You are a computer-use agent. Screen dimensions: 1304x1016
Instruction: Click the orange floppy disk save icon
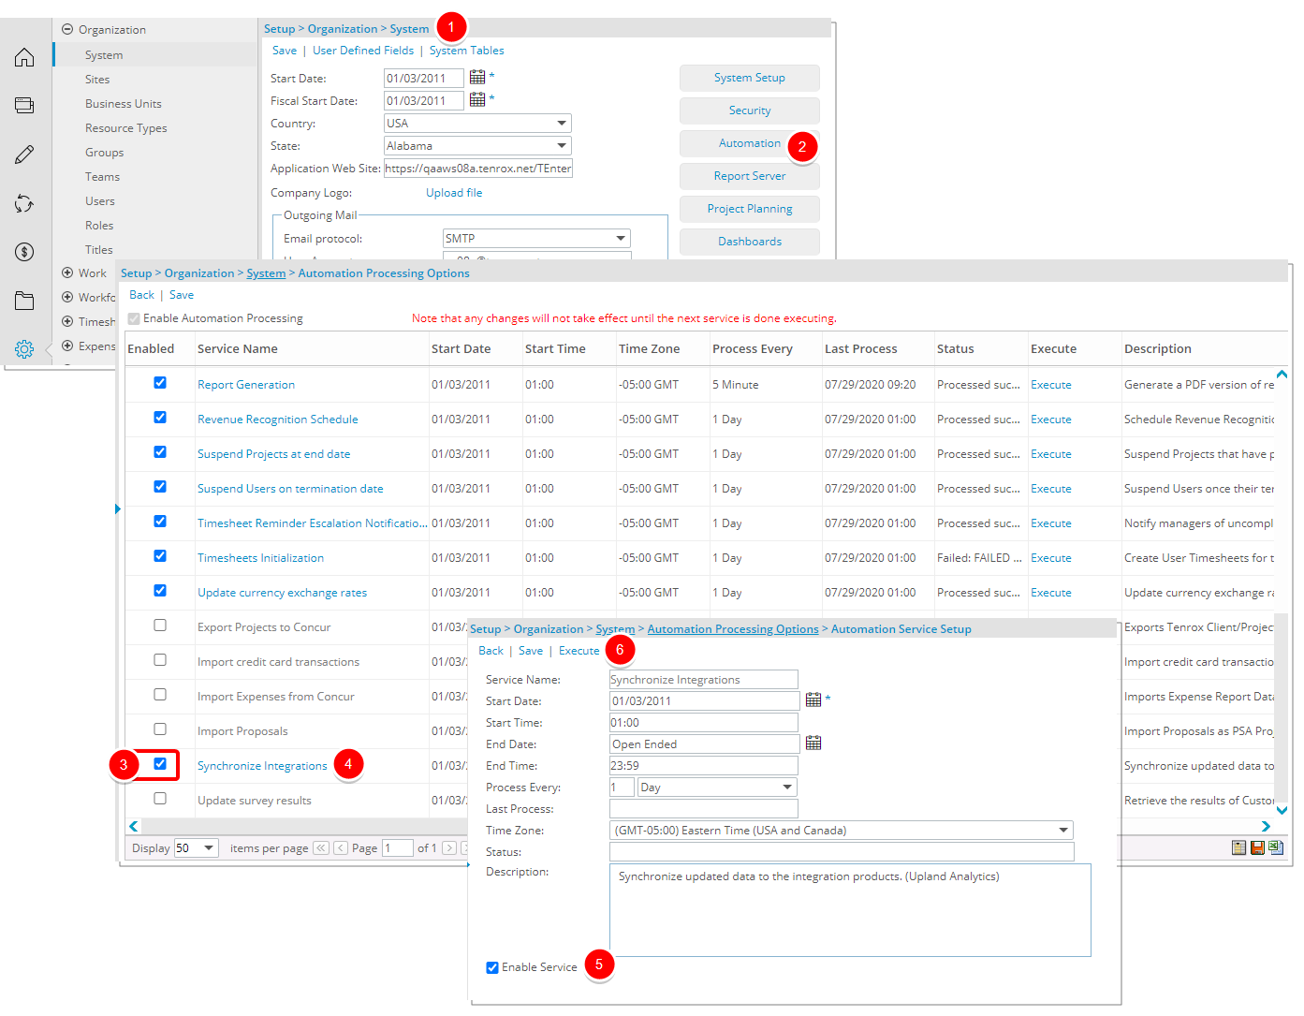1257,847
